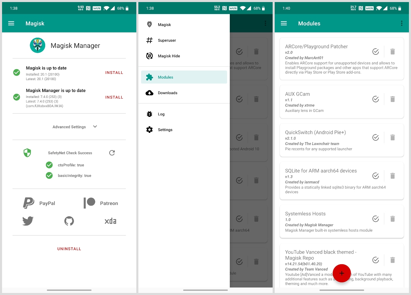Select Magisk Hide in the drawer
The image size is (411, 295).
tap(184, 56)
